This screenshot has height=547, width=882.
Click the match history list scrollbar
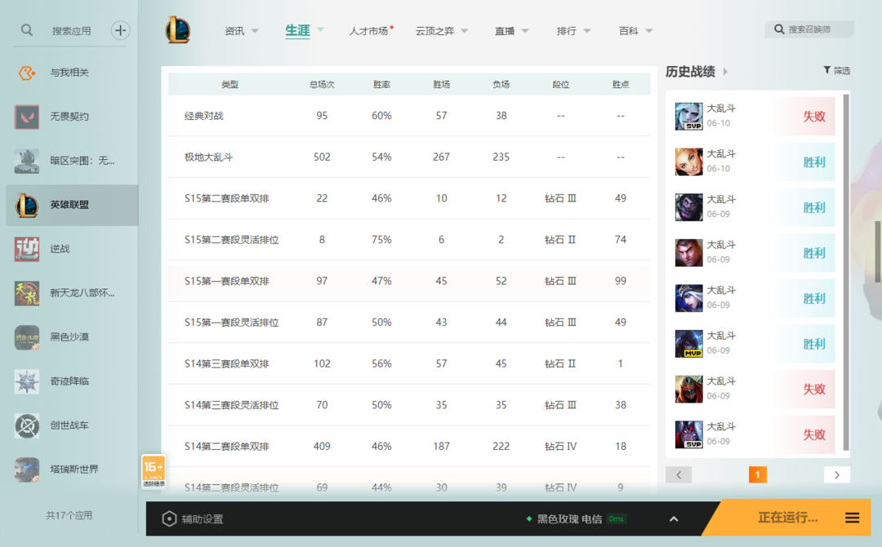click(846, 272)
